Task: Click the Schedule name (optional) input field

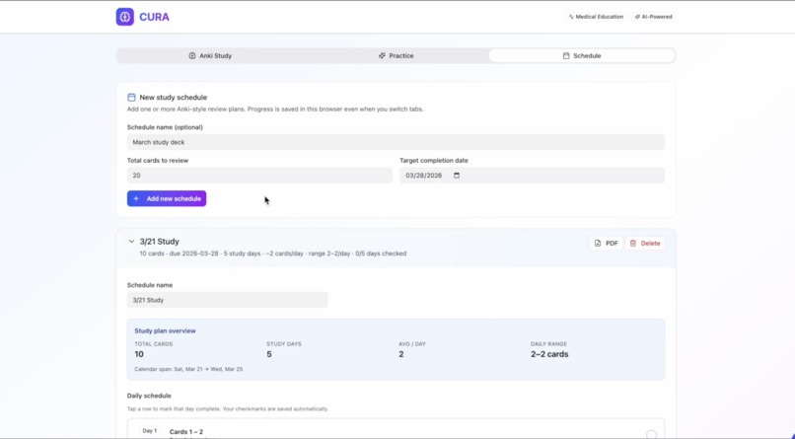Action: point(396,142)
